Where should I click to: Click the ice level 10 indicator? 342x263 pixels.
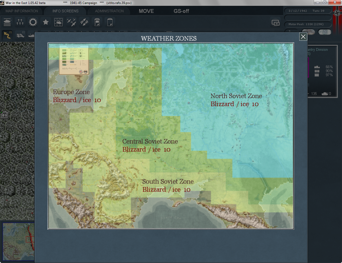click(x=325, y=32)
